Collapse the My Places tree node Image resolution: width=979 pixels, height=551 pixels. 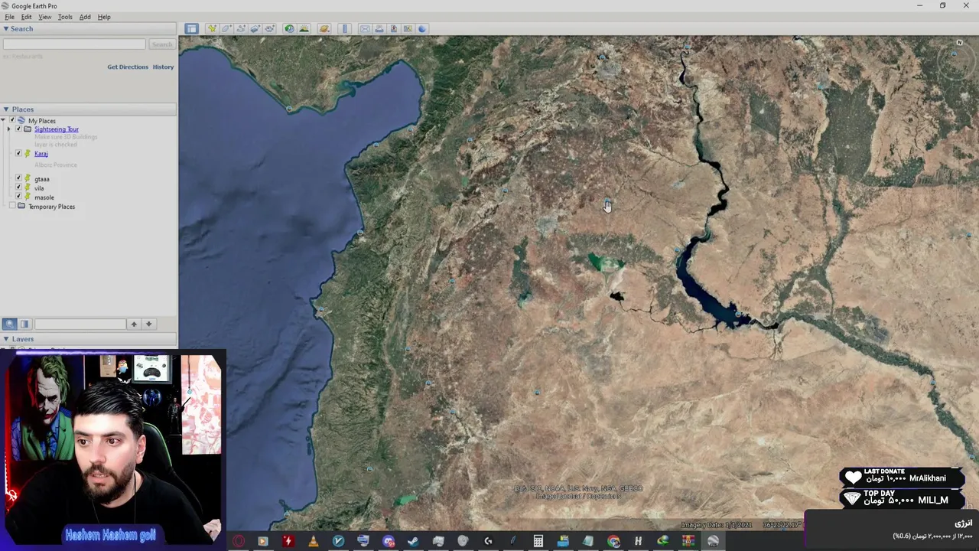[x=4, y=121]
